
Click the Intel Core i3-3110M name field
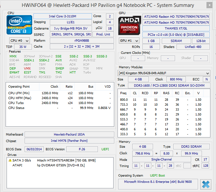(63, 16)
